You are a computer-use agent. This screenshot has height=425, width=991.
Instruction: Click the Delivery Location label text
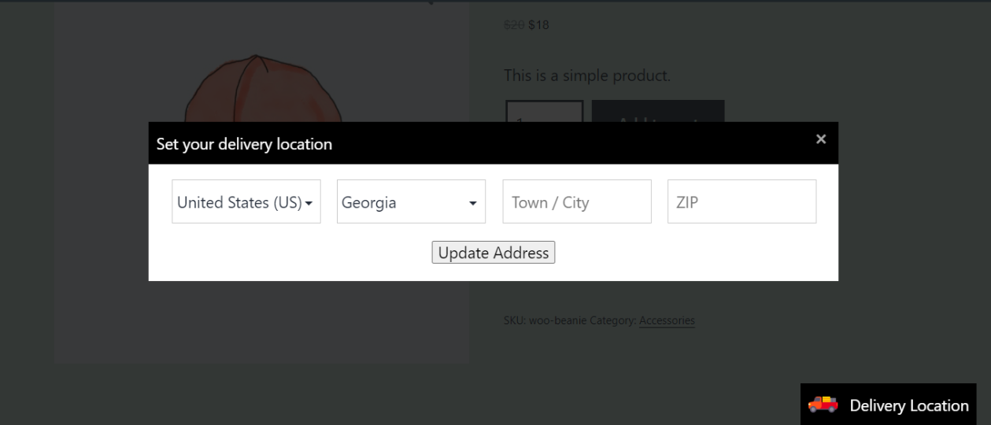coord(909,405)
